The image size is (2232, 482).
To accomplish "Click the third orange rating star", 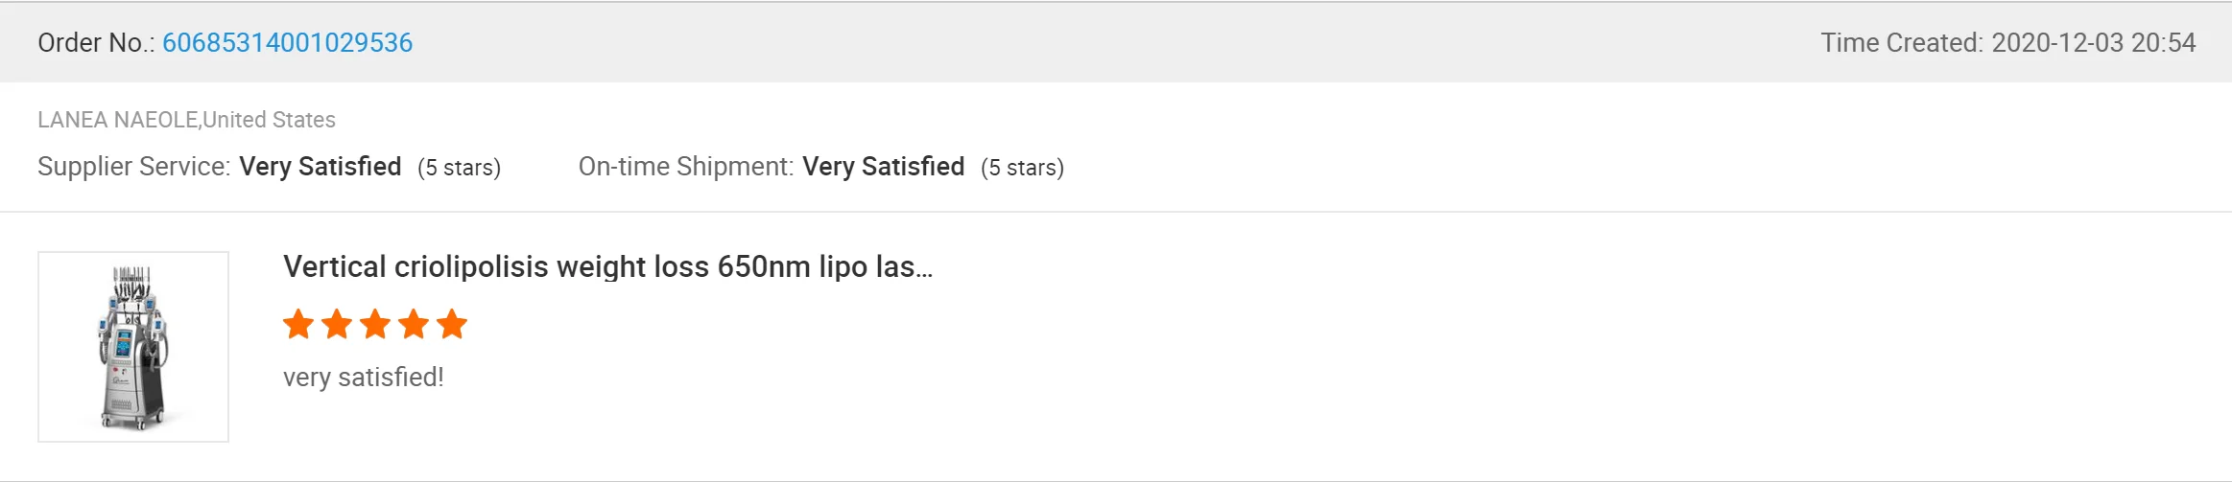I will pos(375,325).
